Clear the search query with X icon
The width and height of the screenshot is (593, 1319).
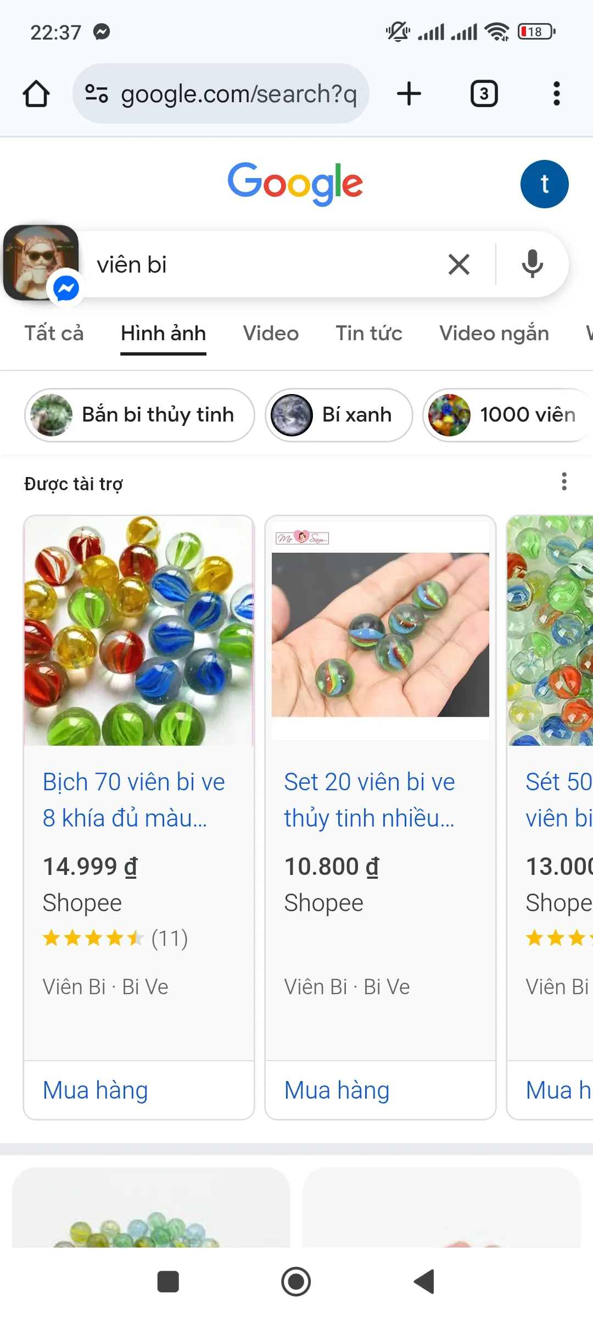[x=459, y=264]
